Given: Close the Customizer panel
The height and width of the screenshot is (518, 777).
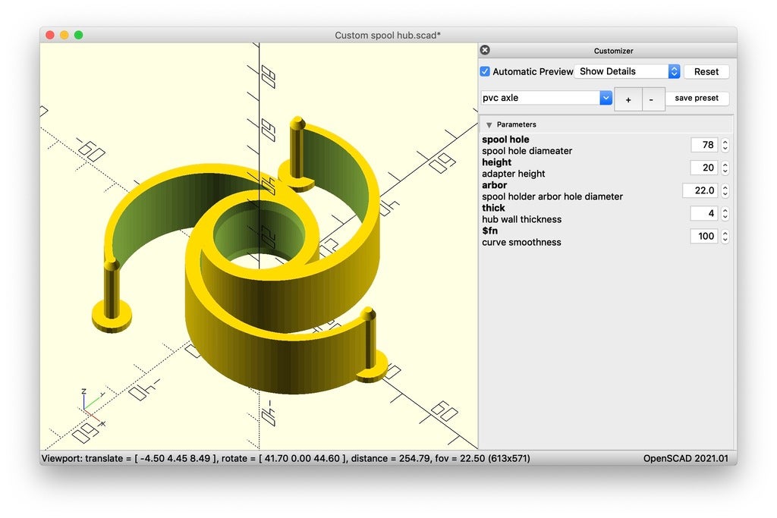Looking at the screenshot, I should coord(485,50).
